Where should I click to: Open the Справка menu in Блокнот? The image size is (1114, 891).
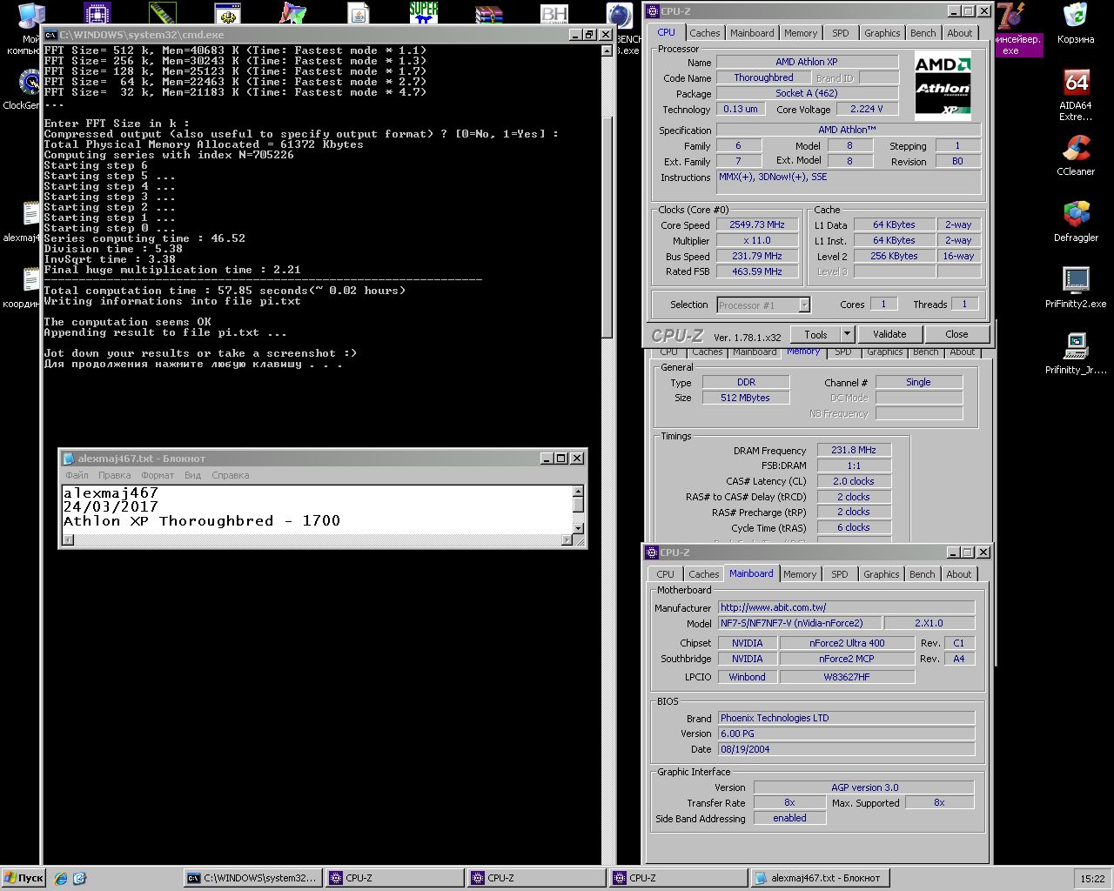click(231, 475)
